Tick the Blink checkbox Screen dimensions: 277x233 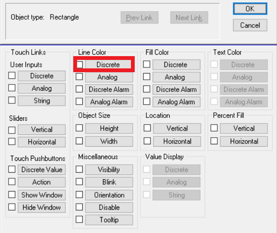(x=79, y=182)
